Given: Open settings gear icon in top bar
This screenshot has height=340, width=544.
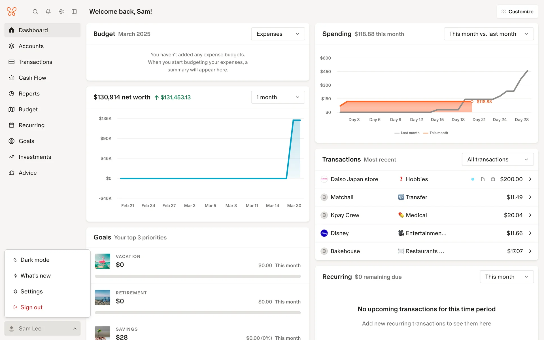Looking at the screenshot, I should [x=61, y=12].
